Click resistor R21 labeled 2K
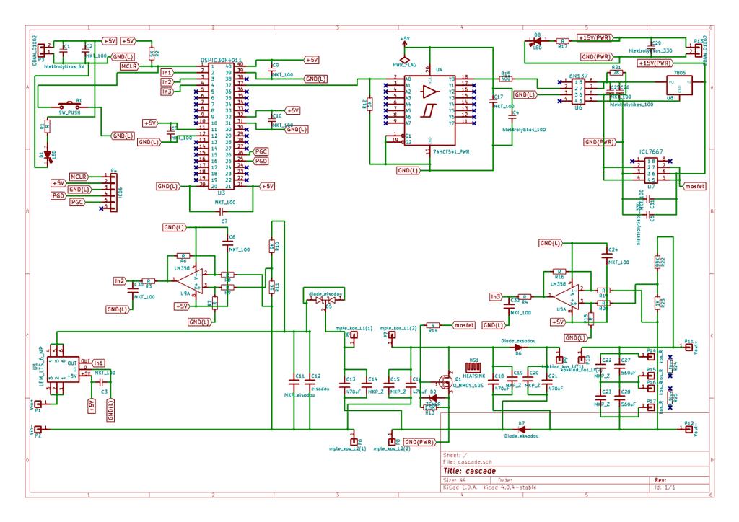The width and height of the screenshot is (739, 522). tap(616, 73)
